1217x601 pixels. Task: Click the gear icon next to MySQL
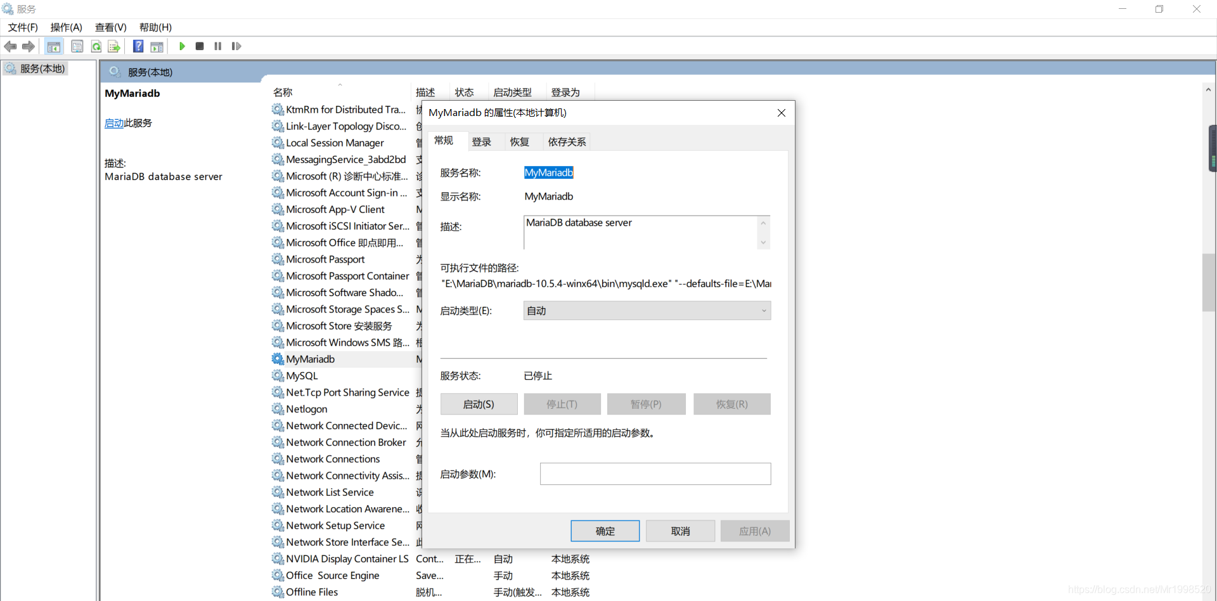[x=278, y=376]
